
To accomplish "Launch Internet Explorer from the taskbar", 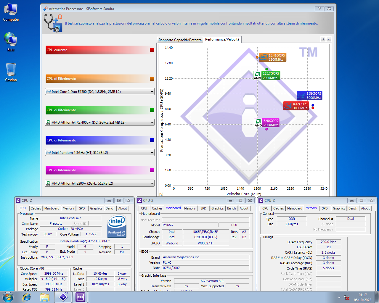I will pyautogui.click(x=27, y=297).
